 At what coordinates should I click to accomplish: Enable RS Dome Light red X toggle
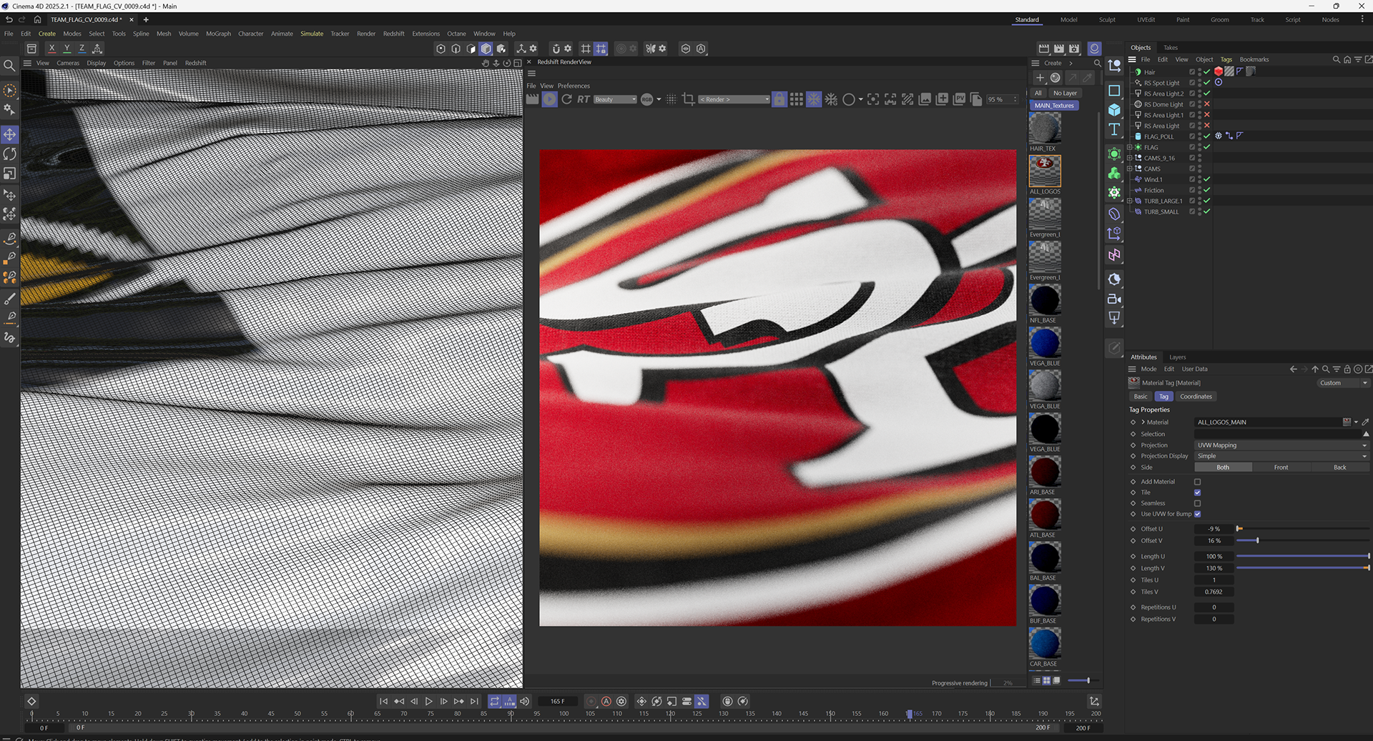(x=1207, y=104)
